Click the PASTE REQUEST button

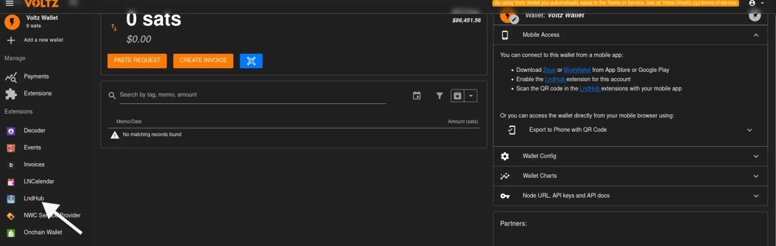click(x=137, y=60)
